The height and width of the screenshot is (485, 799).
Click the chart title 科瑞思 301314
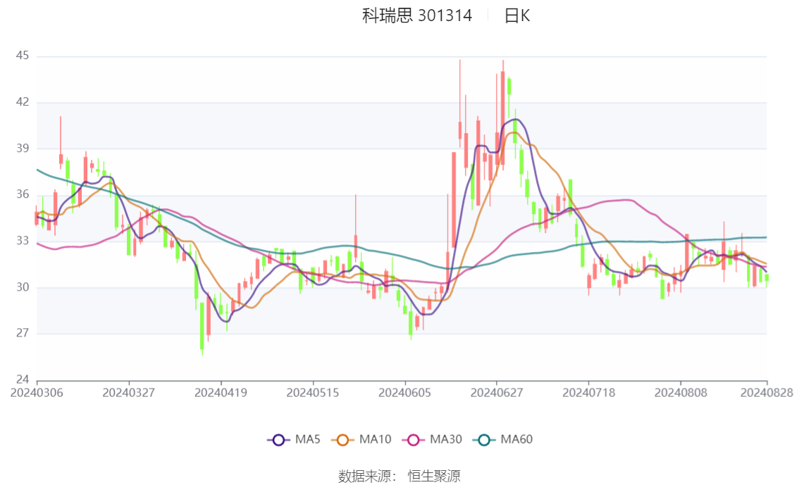point(417,15)
